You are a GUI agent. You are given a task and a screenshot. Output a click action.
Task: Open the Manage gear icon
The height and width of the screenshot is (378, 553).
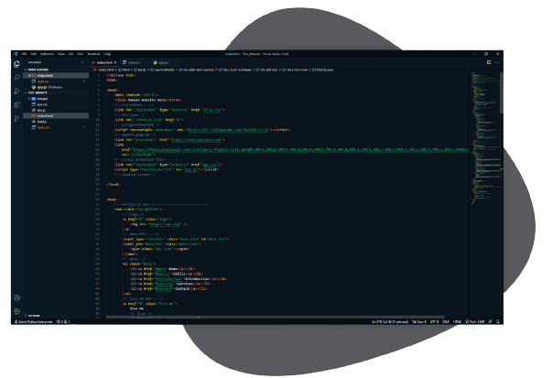[16, 311]
